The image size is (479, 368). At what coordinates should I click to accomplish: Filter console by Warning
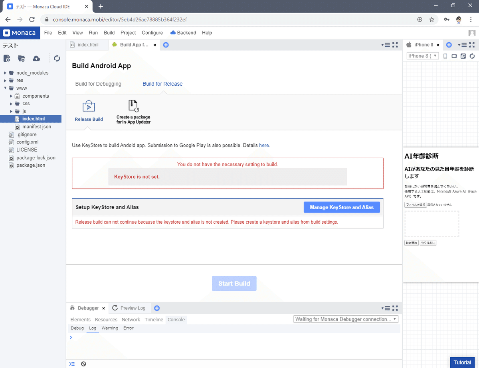click(x=110, y=328)
